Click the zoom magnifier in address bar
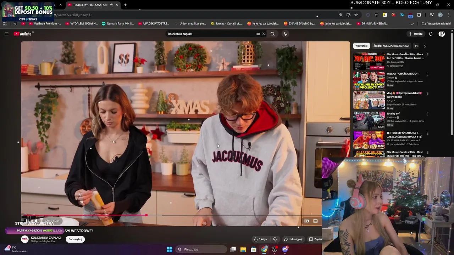Screen dimensions: 454x255 (341, 15)
